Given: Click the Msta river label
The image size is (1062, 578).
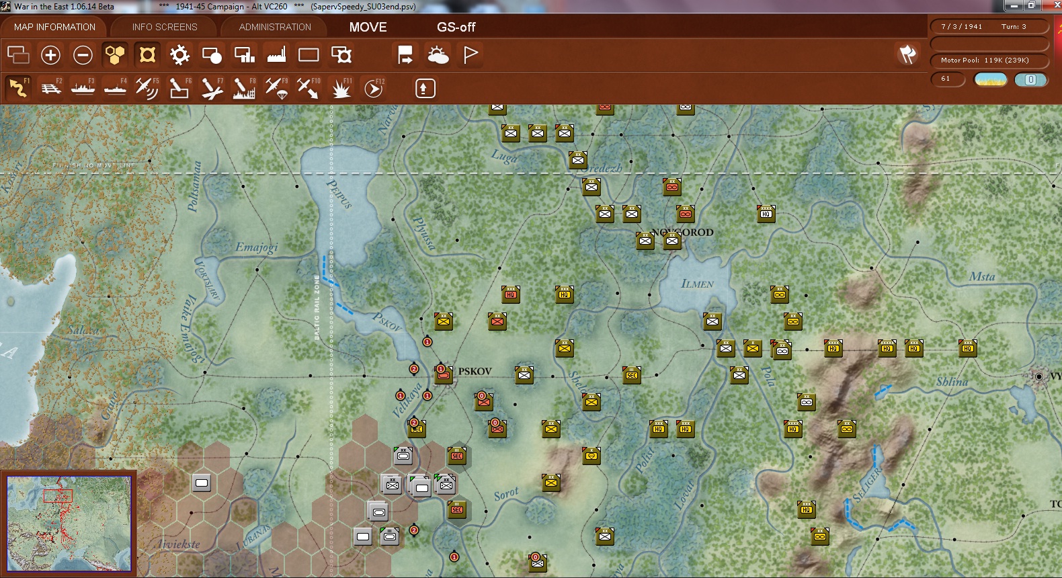Looking at the screenshot, I should coord(982,276).
